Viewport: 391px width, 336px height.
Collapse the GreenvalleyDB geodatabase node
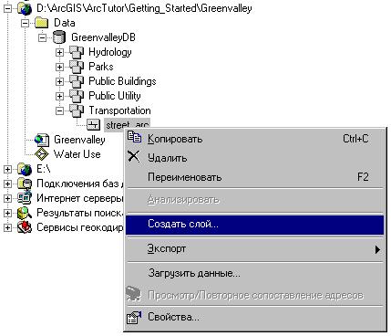43,37
